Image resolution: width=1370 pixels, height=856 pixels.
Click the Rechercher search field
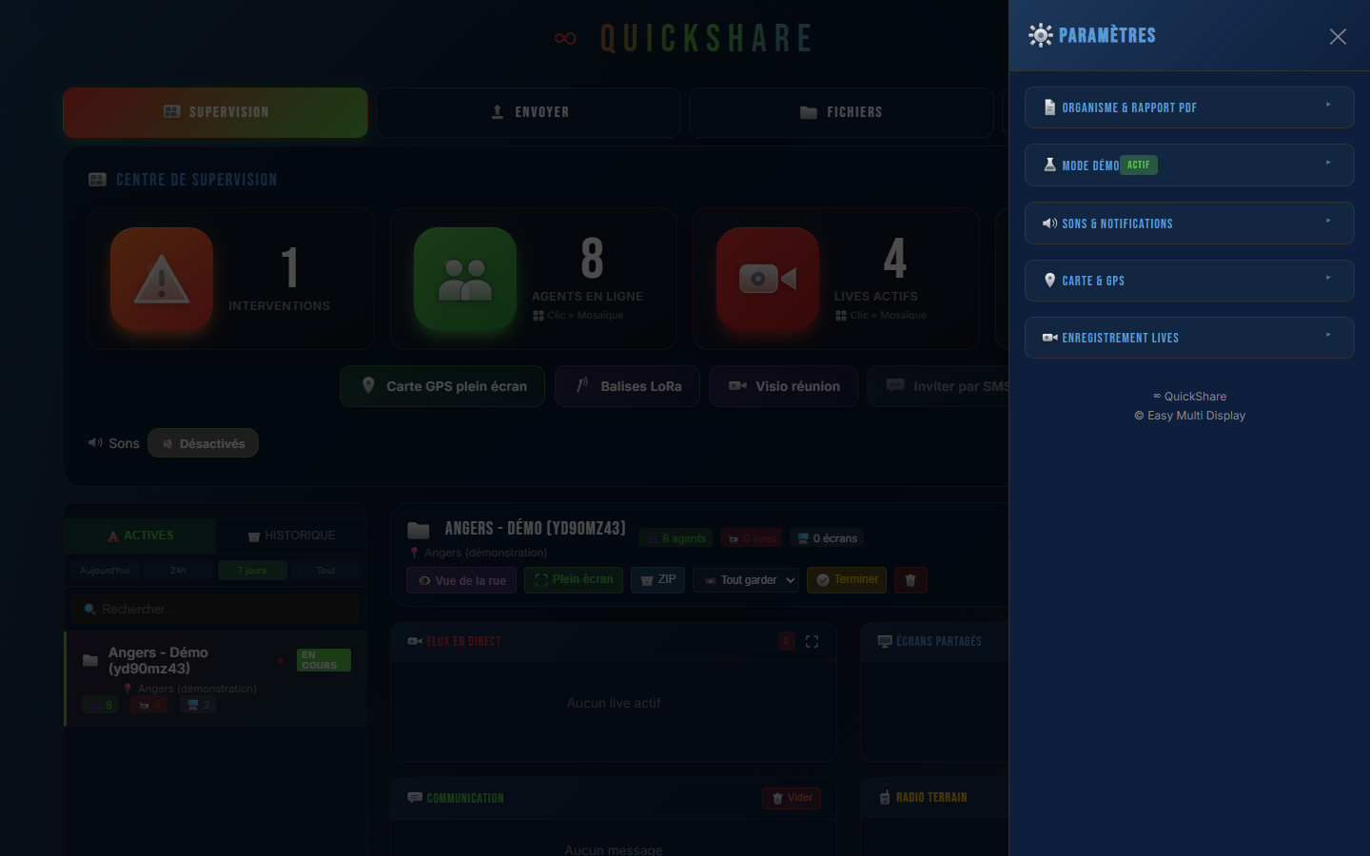(216, 609)
